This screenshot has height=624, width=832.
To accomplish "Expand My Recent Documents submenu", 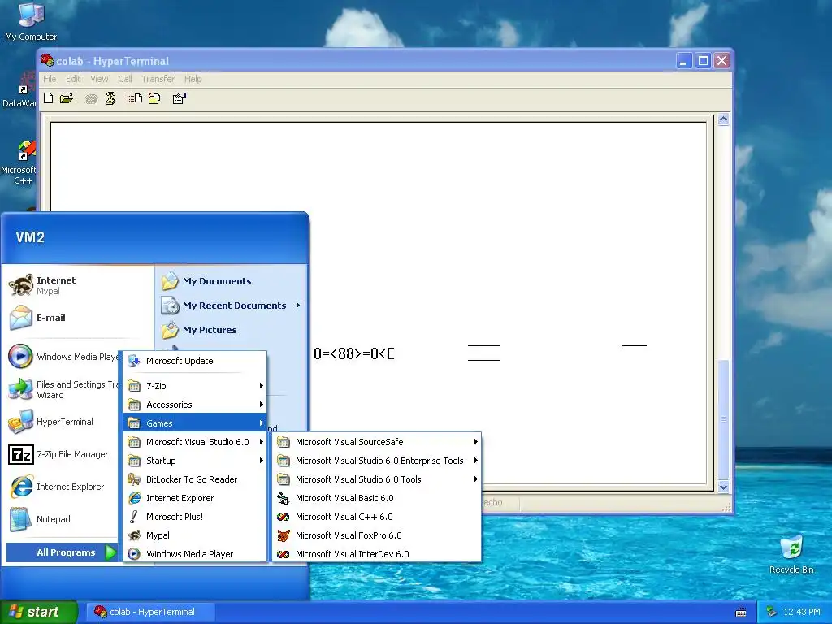I will (231, 305).
